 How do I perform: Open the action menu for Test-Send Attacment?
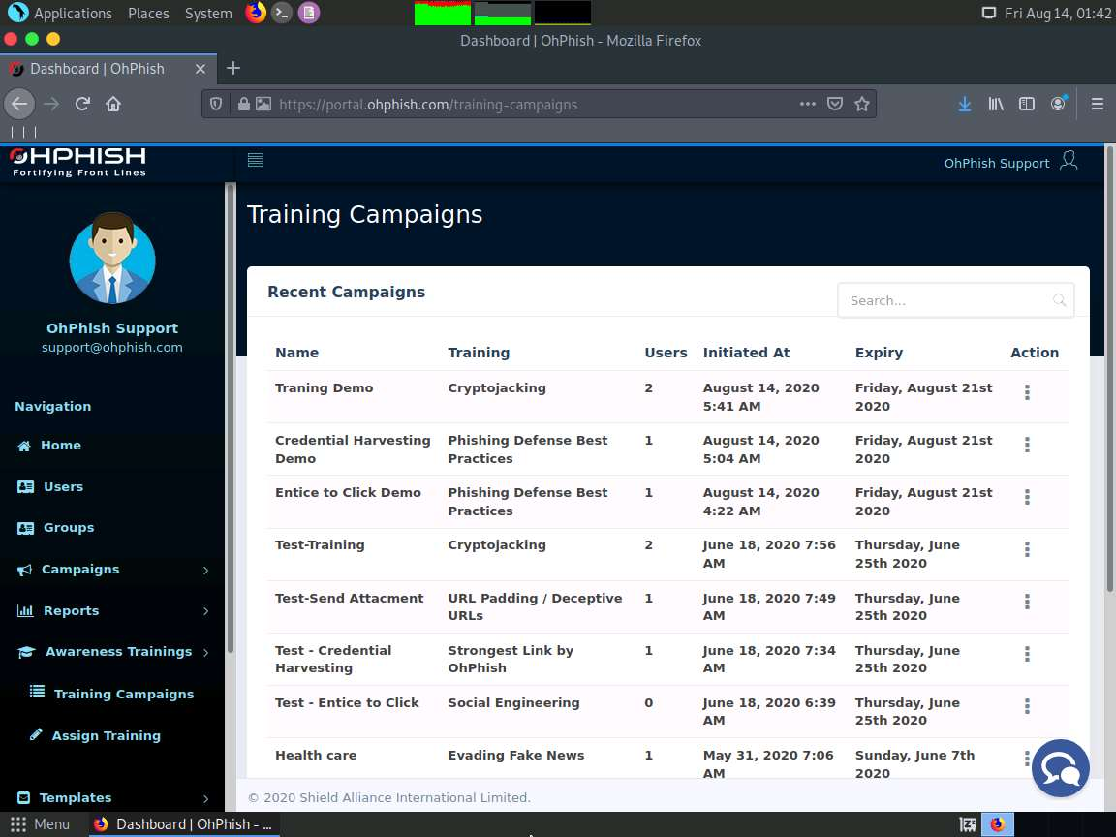[1027, 603]
